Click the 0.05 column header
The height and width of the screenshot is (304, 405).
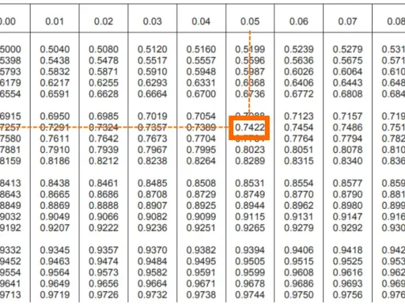(250, 21)
